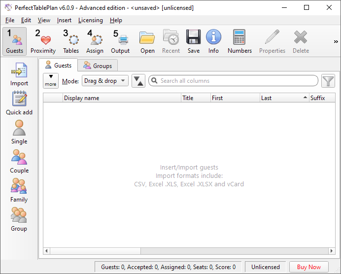Open Quick add notepad

(x=19, y=103)
